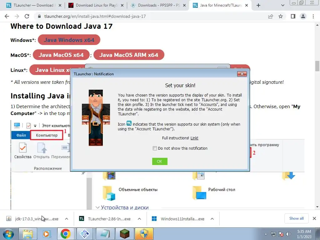Bookmark this page with star
Image resolution: width=320 pixels, height=240 pixels.
(x=281, y=16)
